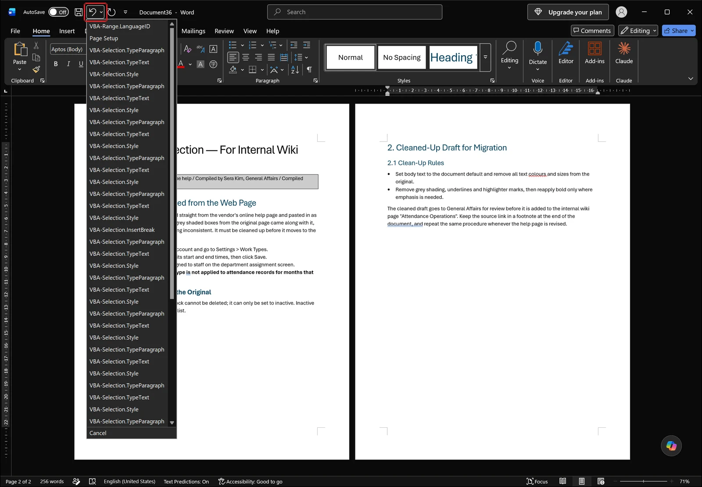
Task: Click the Increase Indent icon
Action: pos(307,45)
